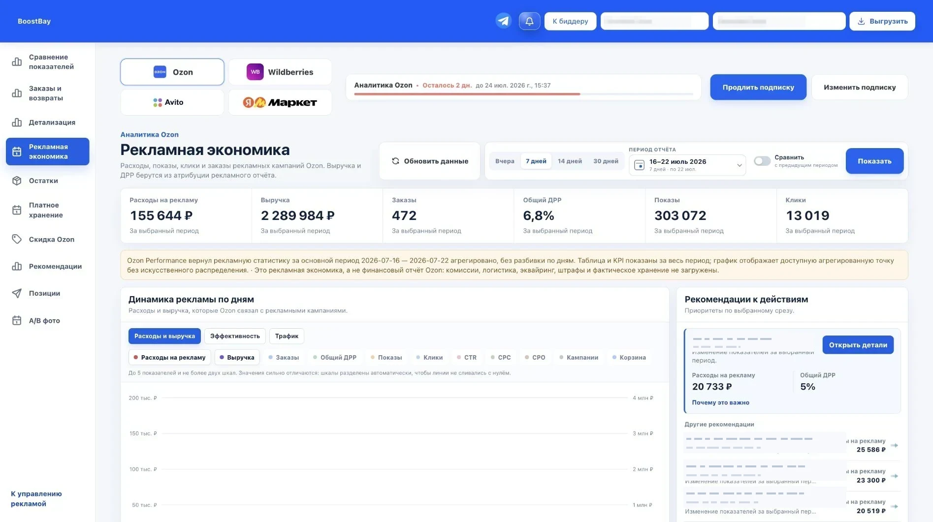The width and height of the screenshot is (933, 522).
Task: Click the Детализация bar chart icon
Action: click(17, 123)
